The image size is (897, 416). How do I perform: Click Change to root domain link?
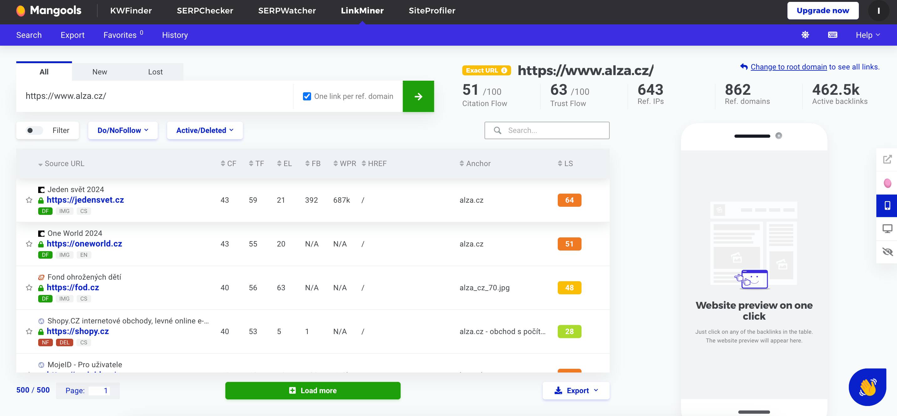click(x=788, y=67)
